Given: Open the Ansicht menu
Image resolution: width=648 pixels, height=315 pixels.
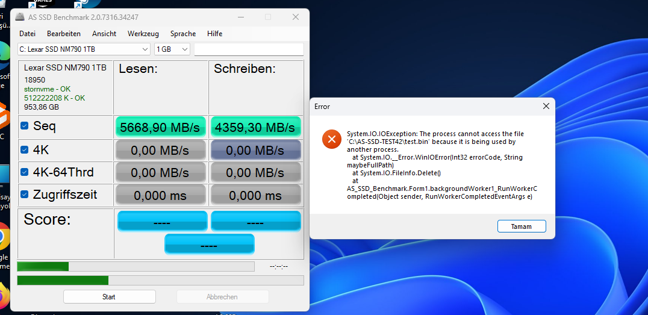Looking at the screenshot, I should click(104, 34).
